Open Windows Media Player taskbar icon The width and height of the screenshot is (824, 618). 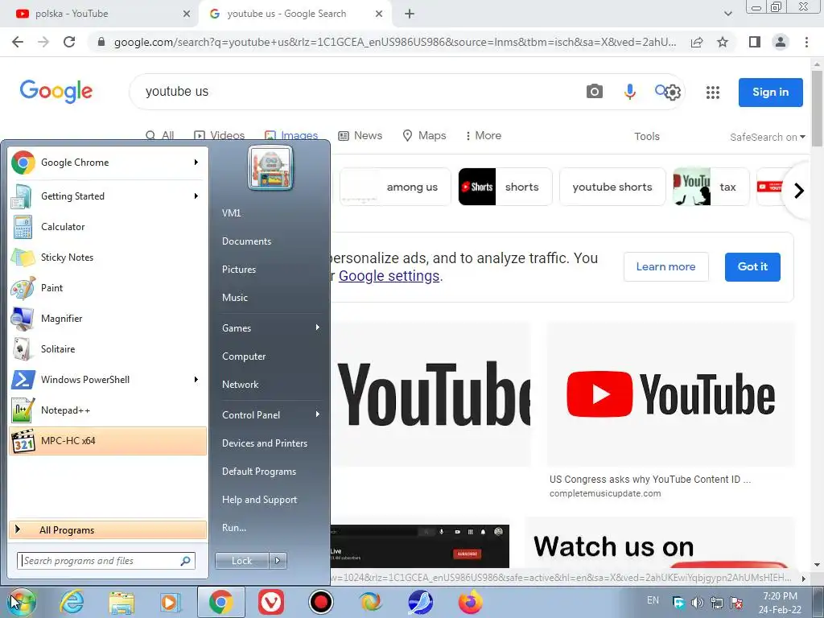[171, 602]
